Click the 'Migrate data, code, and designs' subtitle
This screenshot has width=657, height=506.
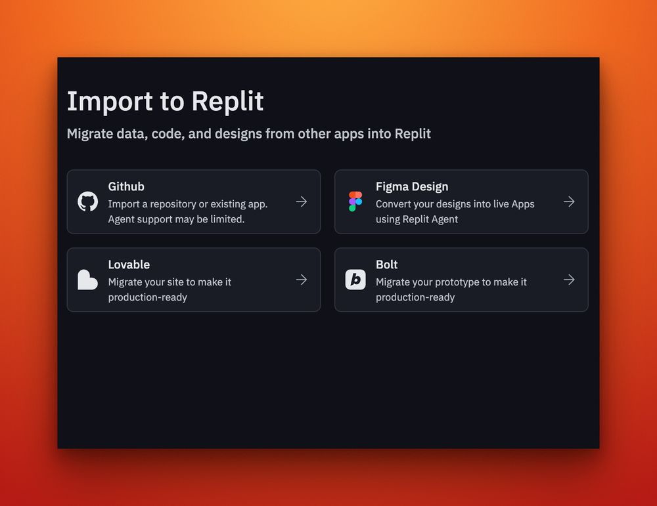[249, 134]
